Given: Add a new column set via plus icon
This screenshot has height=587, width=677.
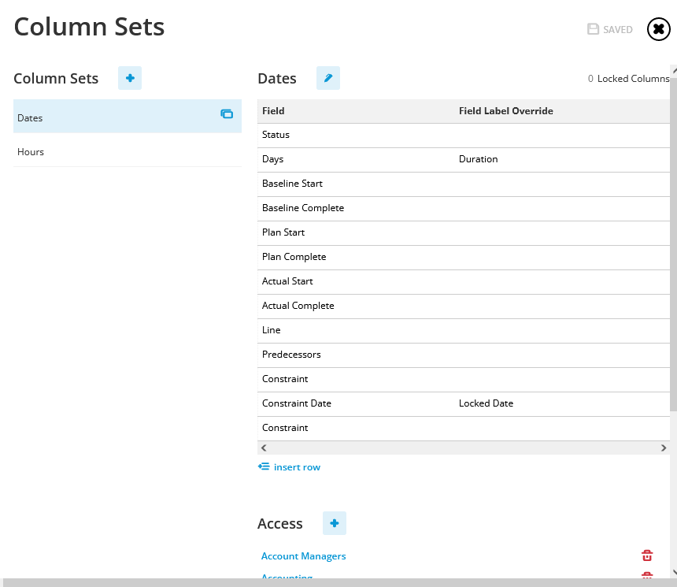Looking at the screenshot, I should click(129, 78).
